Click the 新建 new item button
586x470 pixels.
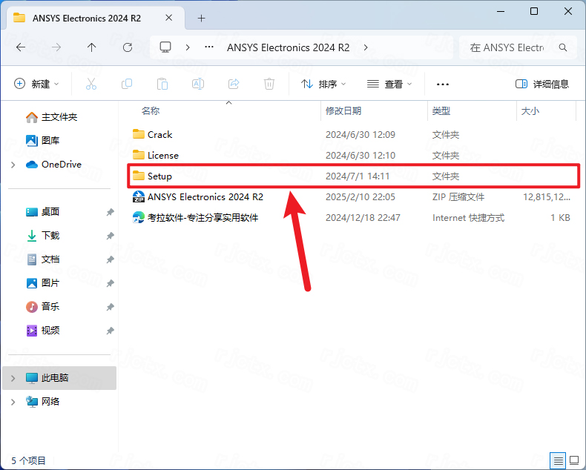coord(36,85)
